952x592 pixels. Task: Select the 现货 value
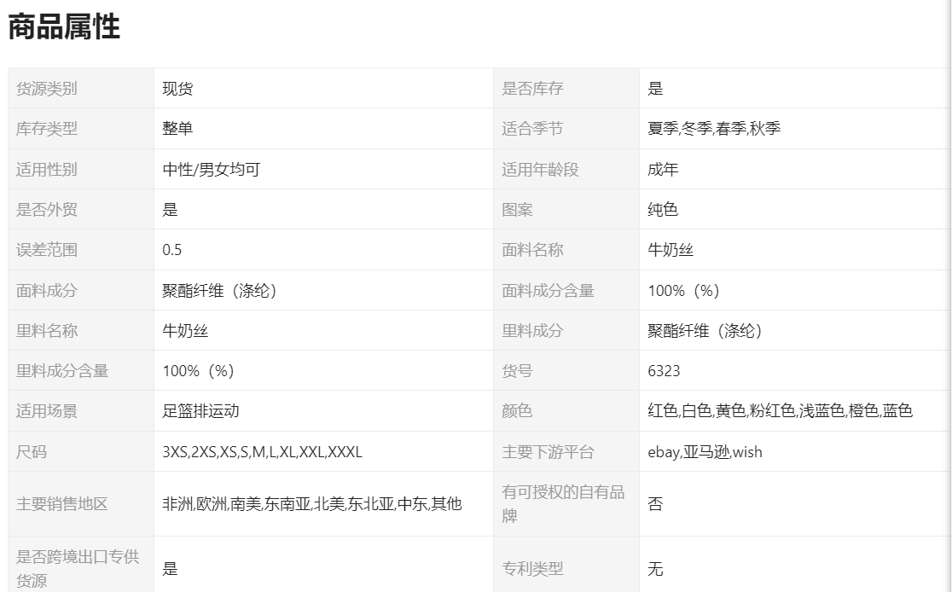tap(177, 89)
